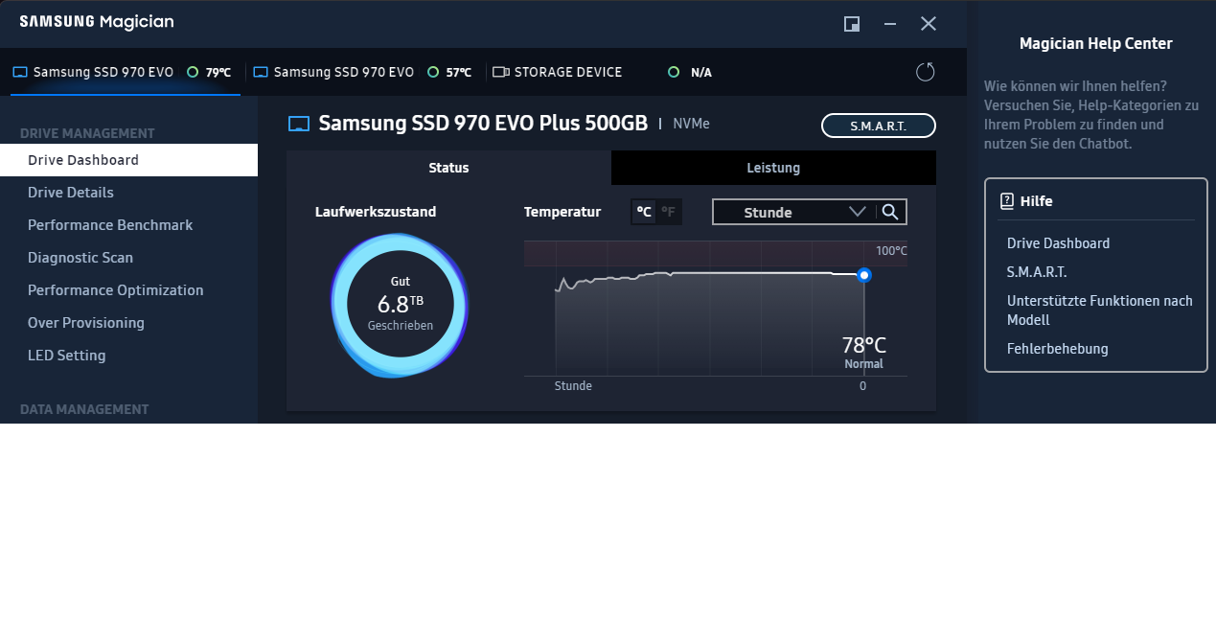The image size is (1216, 621).
Task: Click the N/A temperature value for STORAGE DEVICE
Action: coord(701,73)
